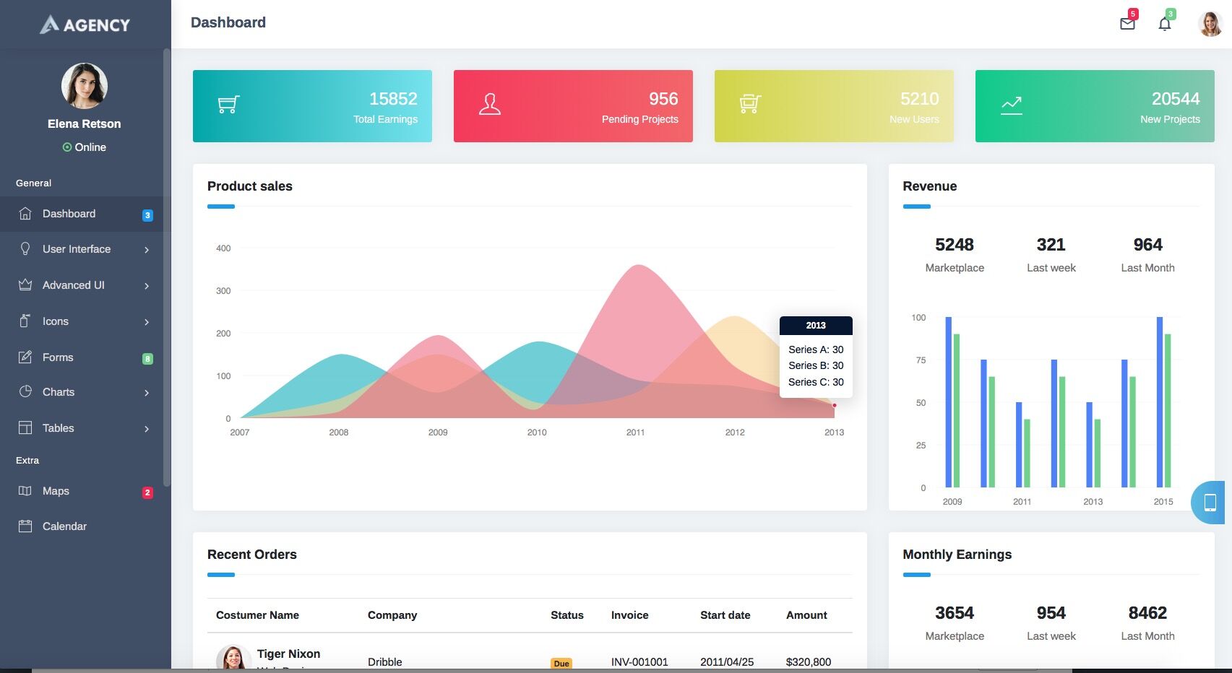Click the Total Earnings shopping cart icon

pos(228,105)
